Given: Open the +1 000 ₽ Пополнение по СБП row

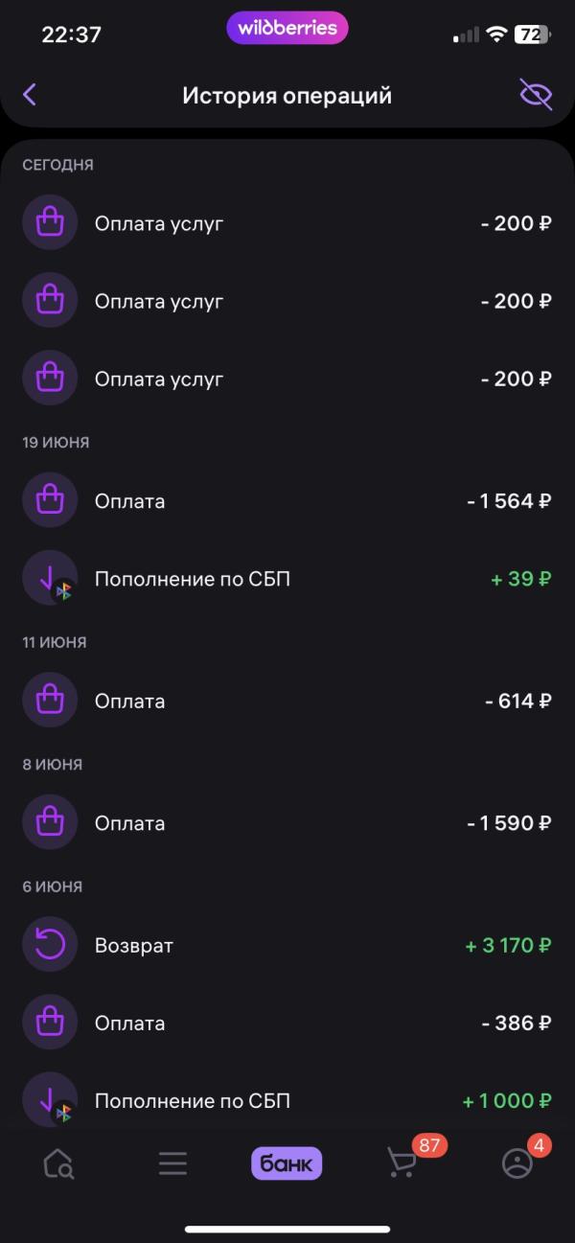Looking at the screenshot, I should [287, 1101].
